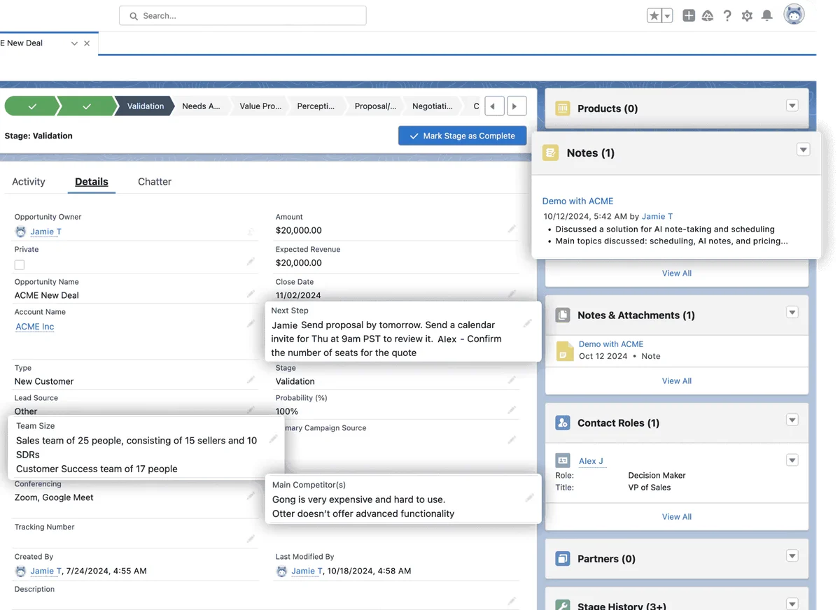This screenshot has height=610, width=840.
Task: Collapse the Products panel with its dropdown arrow
Action: [792, 105]
